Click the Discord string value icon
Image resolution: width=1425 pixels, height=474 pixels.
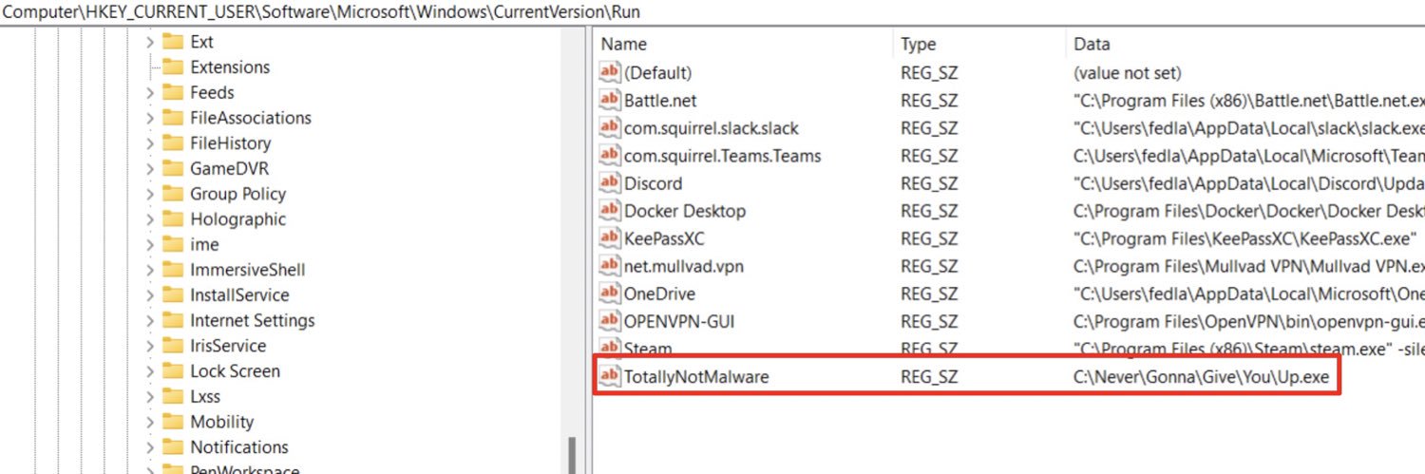610,182
